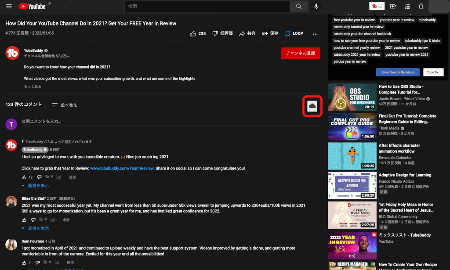Click the Show Search Rankings button
450x270 pixels.
(398, 72)
